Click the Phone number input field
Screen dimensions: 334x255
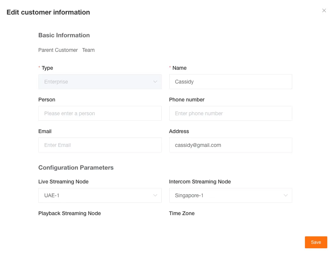click(230, 113)
